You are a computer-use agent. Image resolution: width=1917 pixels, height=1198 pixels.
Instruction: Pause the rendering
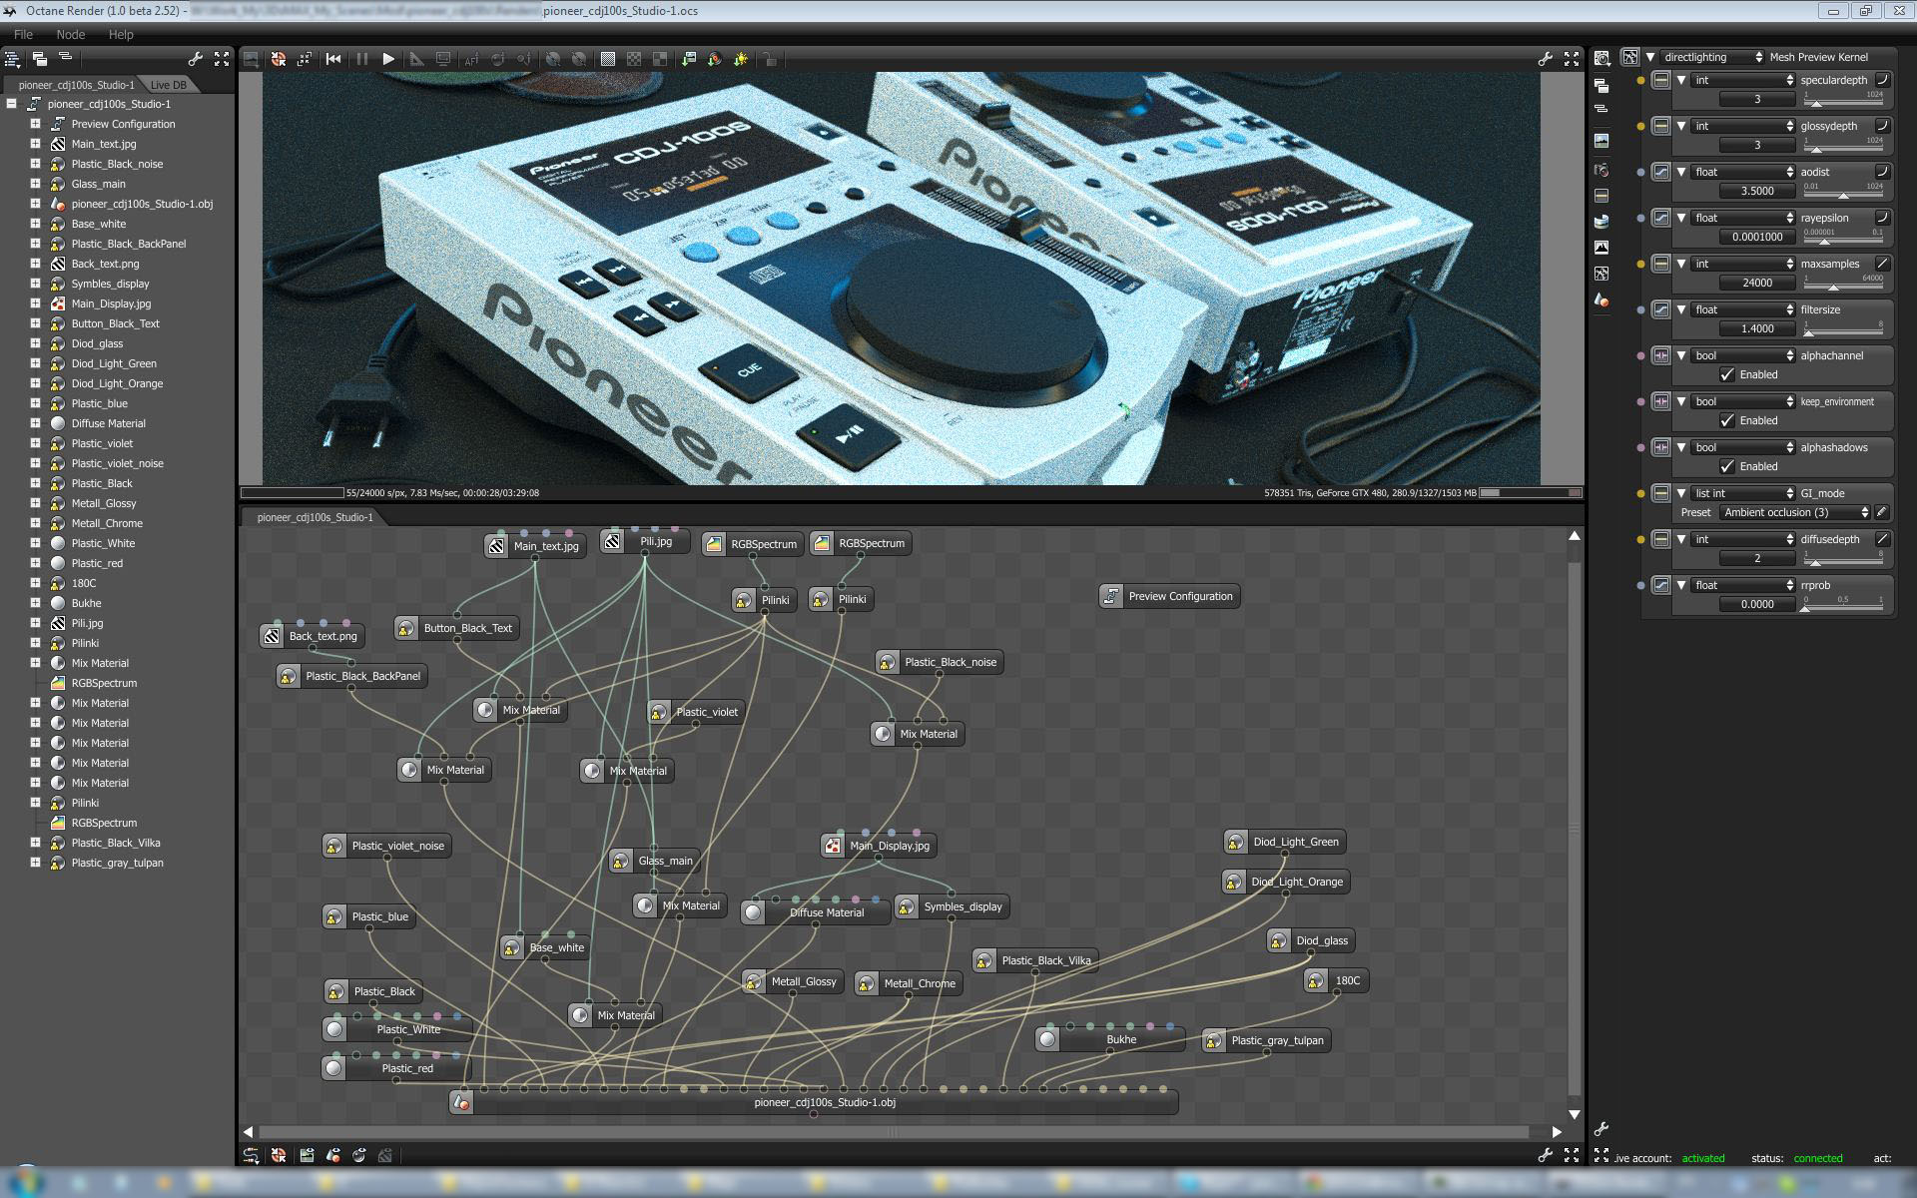pyautogui.click(x=361, y=59)
